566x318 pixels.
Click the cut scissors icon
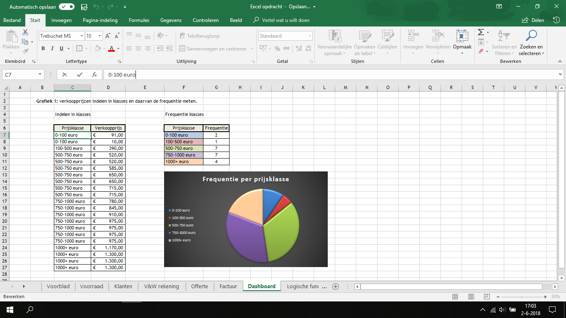(x=26, y=32)
